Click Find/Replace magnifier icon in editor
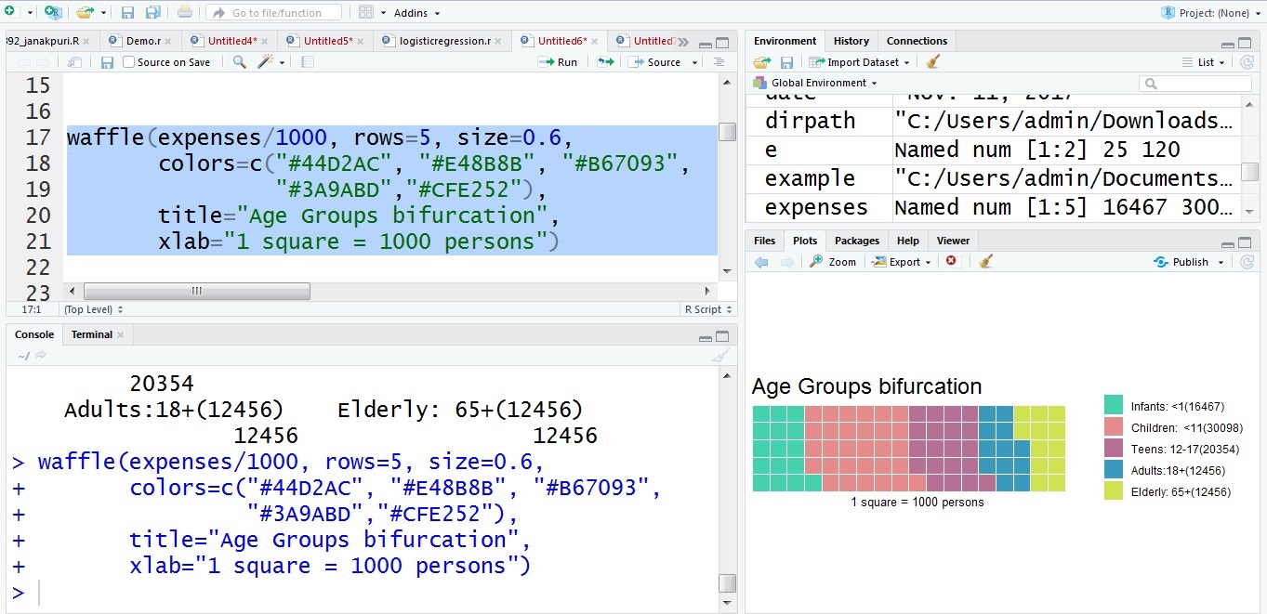Screen dimensions: 1267x614 239,62
